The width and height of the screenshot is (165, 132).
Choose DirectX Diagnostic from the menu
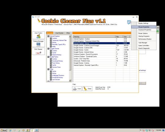click(x=144, y=48)
